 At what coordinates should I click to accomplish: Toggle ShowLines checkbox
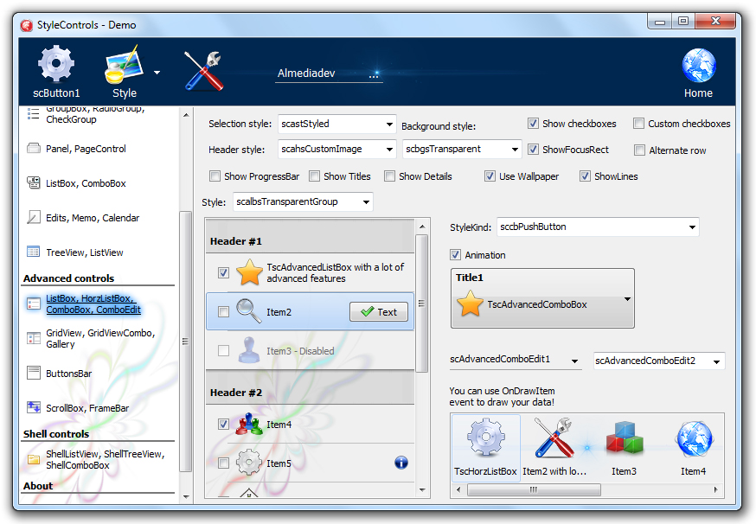coord(585,176)
